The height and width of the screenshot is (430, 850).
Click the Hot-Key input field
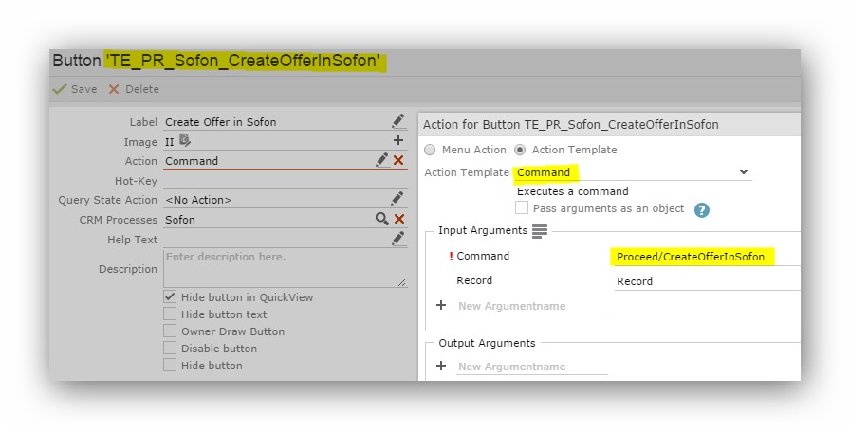[286, 181]
